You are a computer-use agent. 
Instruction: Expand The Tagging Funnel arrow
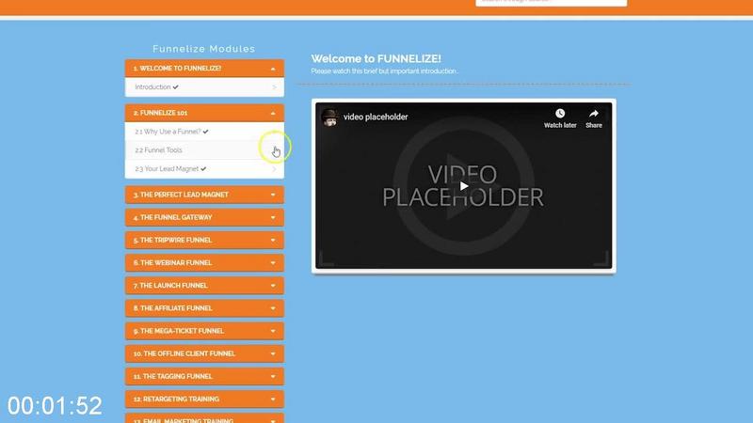[273, 377]
